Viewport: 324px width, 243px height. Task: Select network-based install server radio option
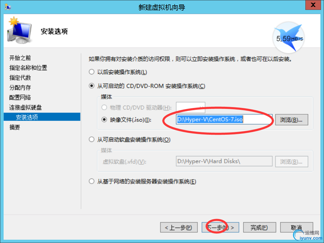click(x=91, y=181)
